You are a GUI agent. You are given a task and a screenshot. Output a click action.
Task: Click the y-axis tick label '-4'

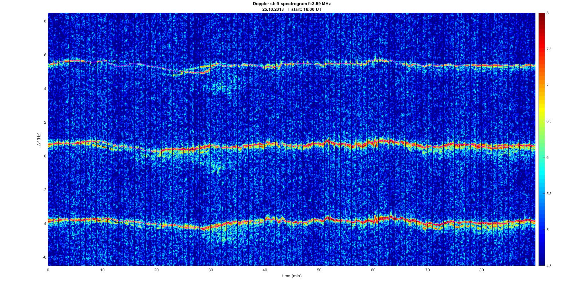coord(44,224)
